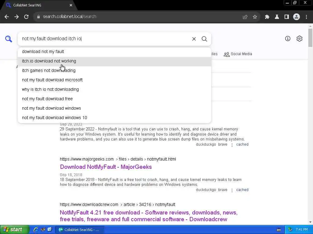
Task: Go back to previous page
Action: point(7,17)
